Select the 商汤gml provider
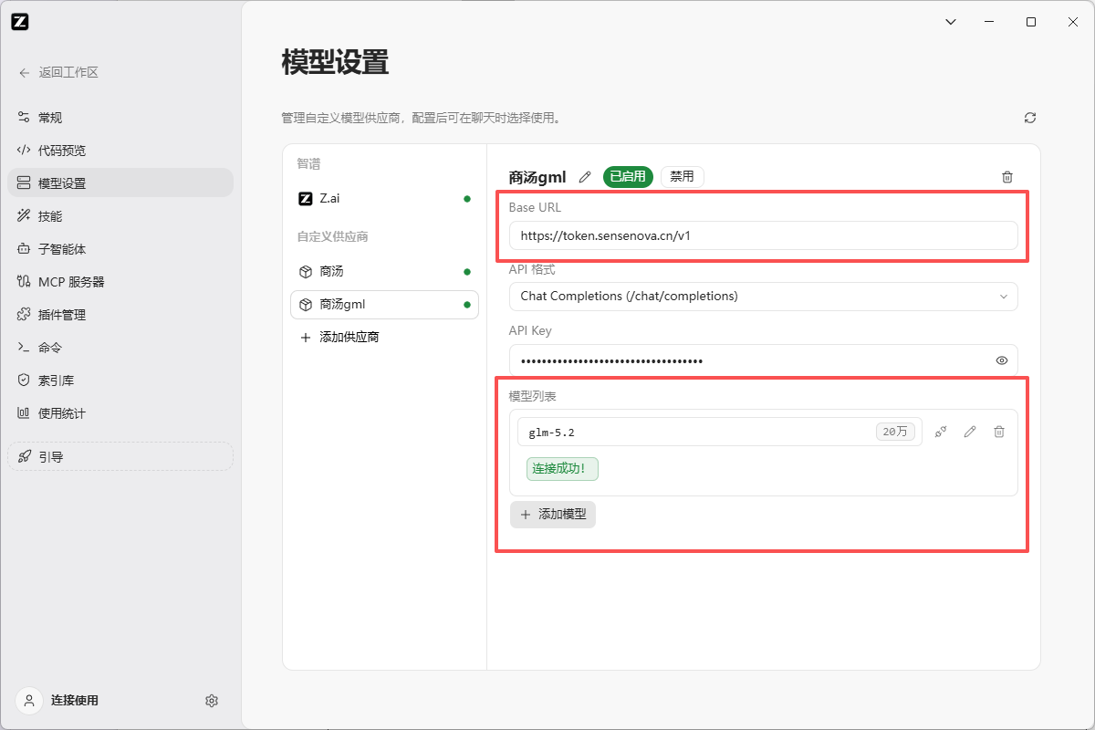 click(384, 305)
